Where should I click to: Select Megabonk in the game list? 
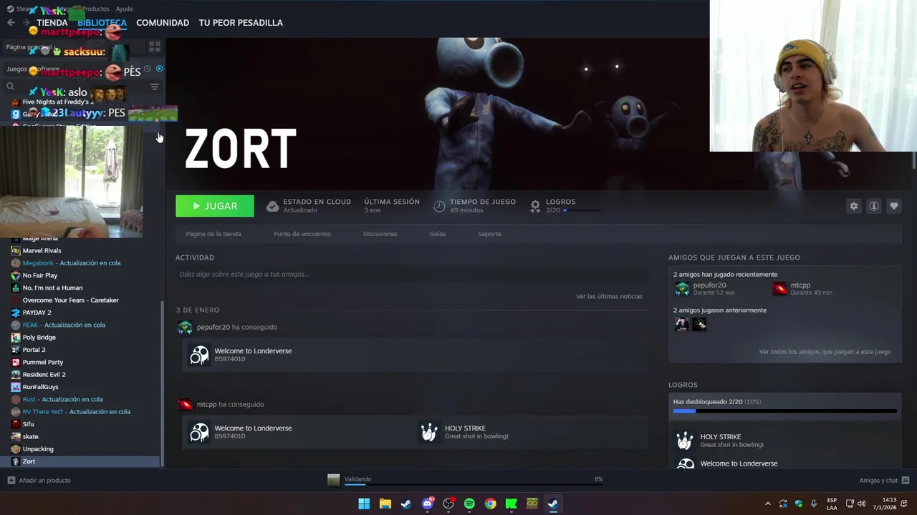pos(72,263)
